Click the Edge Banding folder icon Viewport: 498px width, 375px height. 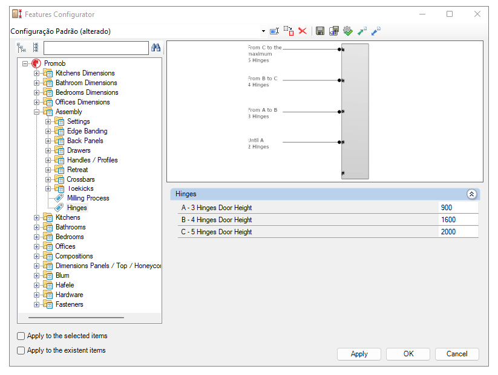(x=59, y=131)
